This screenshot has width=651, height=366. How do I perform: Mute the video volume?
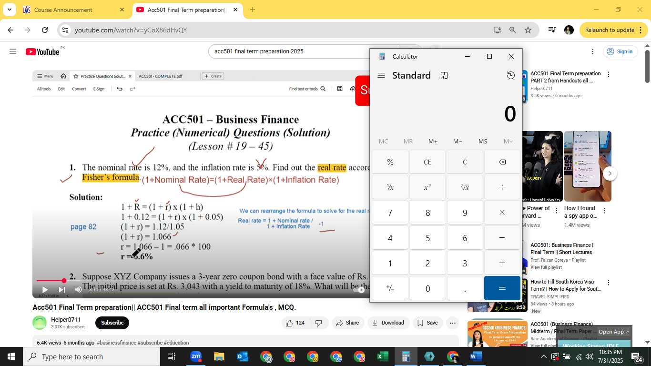coord(79,289)
